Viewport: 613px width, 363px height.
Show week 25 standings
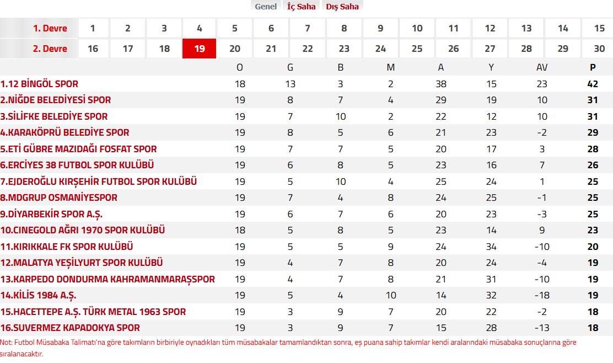coord(417,49)
